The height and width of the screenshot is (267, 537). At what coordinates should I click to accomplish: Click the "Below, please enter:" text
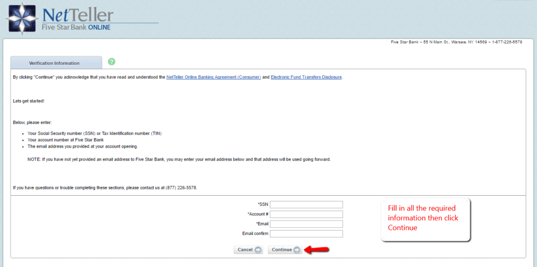point(32,123)
